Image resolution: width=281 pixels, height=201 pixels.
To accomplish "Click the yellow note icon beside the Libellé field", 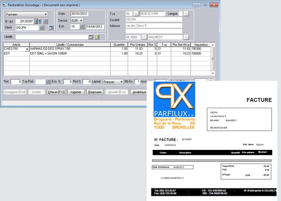I will click(97, 37).
